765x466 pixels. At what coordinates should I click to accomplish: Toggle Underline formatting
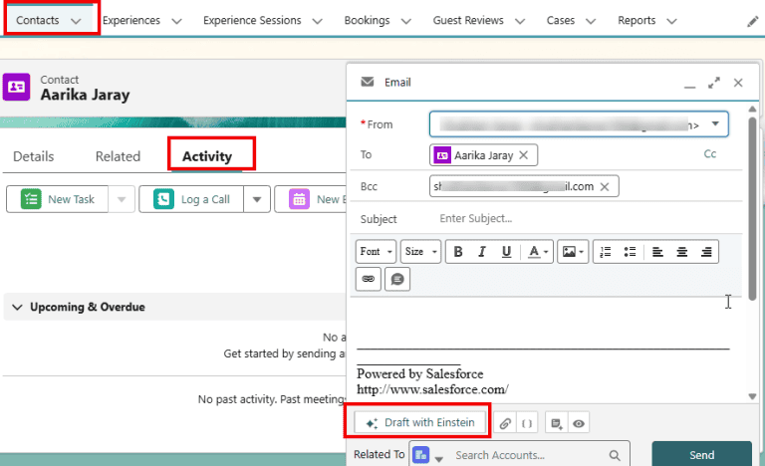[x=506, y=252]
